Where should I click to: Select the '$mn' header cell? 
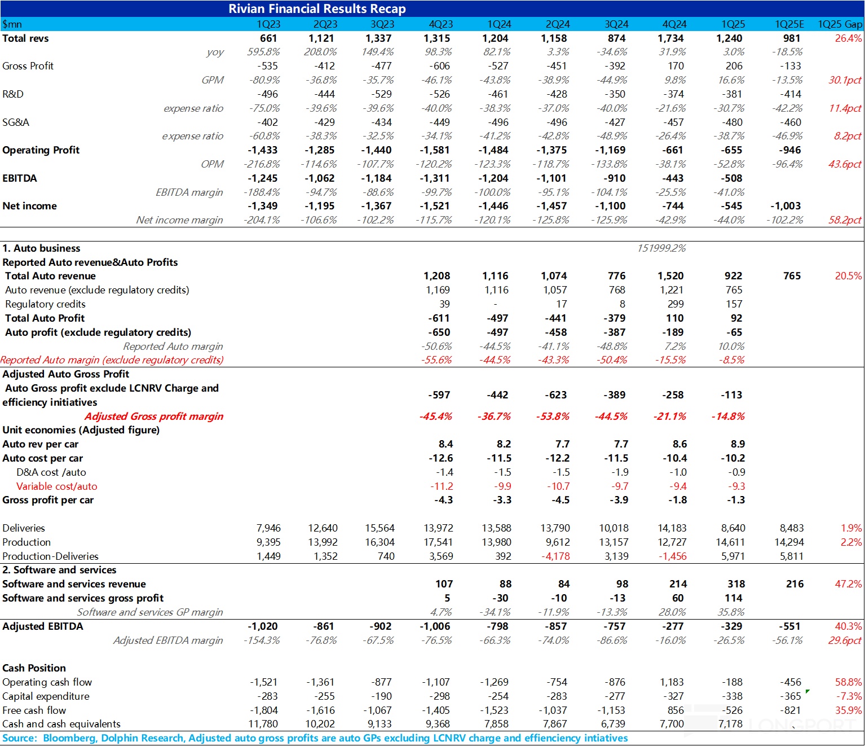[12, 24]
